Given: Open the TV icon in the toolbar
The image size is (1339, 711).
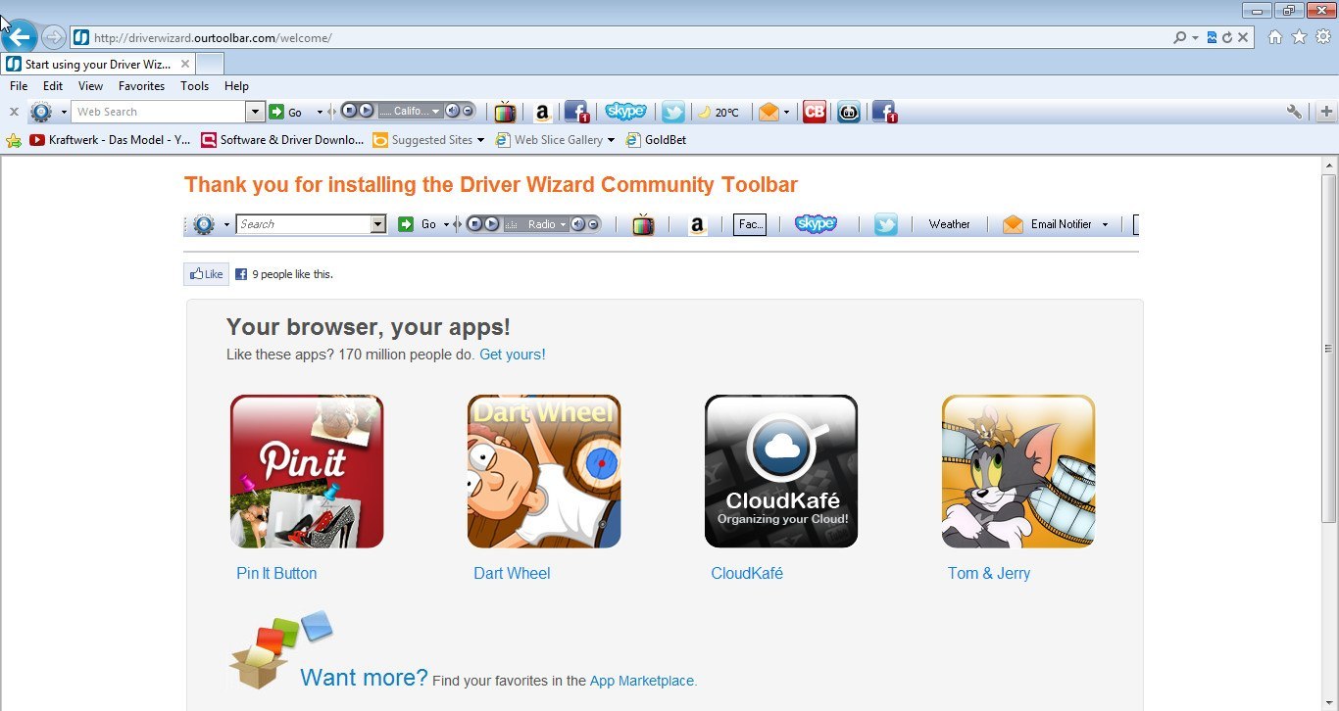Looking at the screenshot, I should pos(505,112).
